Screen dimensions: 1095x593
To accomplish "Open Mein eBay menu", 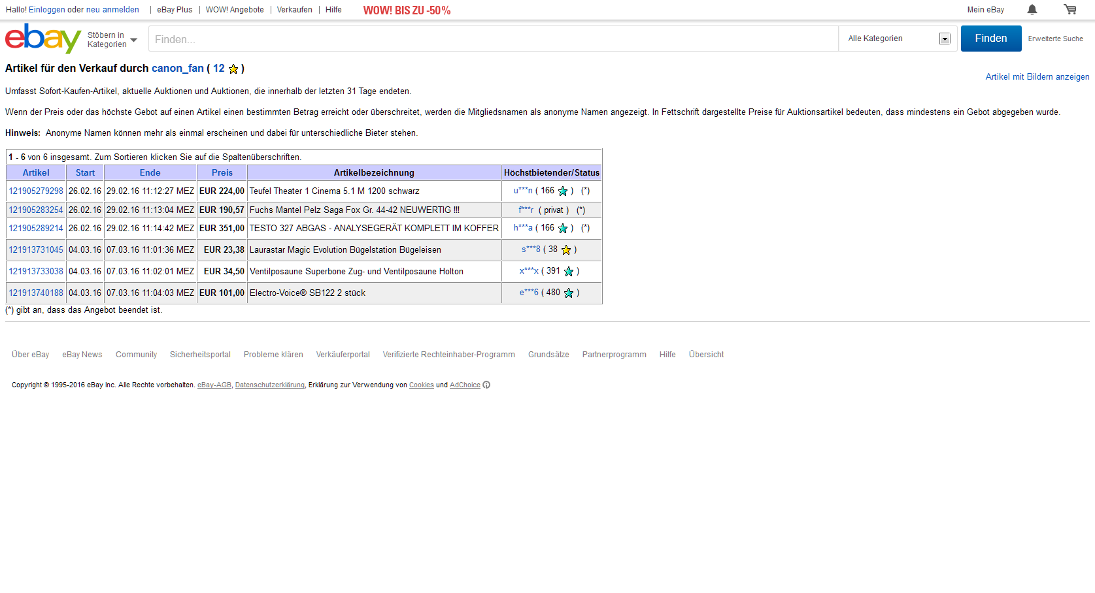I will [986, 10].
